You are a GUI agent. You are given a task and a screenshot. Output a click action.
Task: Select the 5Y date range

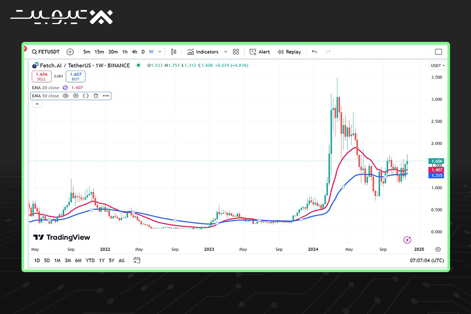tap(111, 261)
